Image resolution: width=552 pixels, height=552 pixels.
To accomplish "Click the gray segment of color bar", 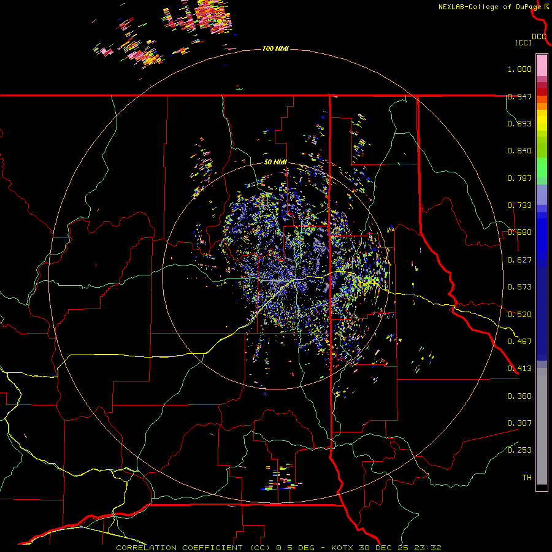I will tap(542, 426).
